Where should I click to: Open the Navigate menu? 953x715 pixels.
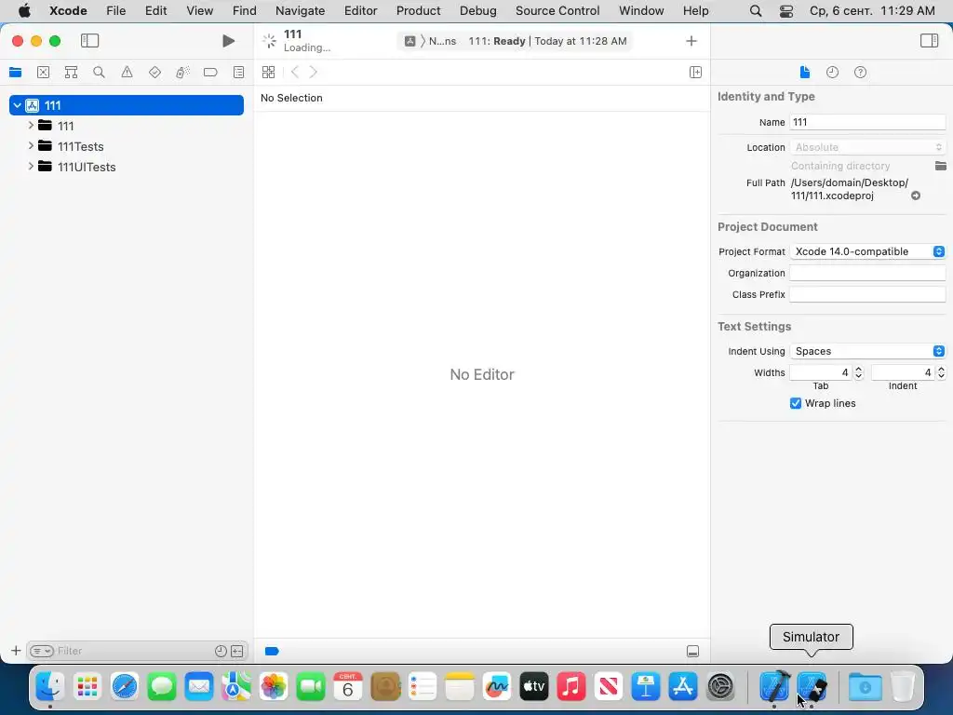(300, 10)
